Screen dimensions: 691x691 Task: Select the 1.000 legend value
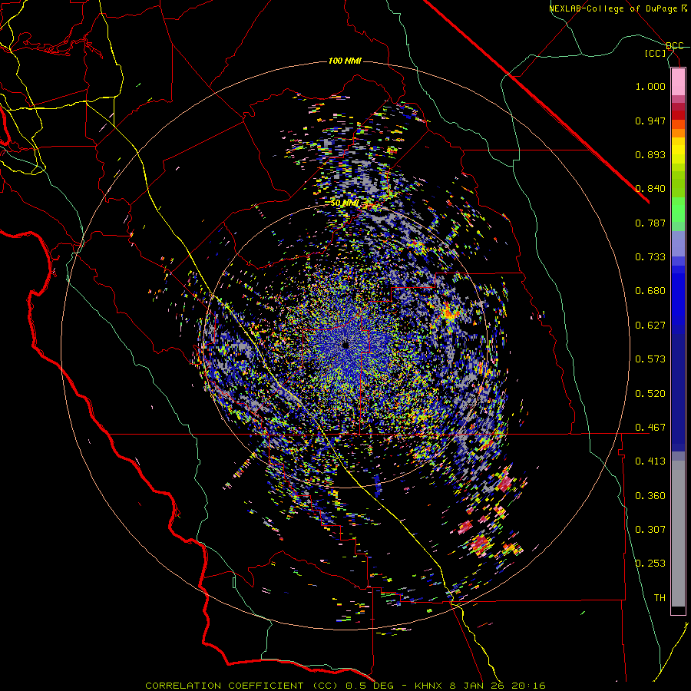[650, 86]
